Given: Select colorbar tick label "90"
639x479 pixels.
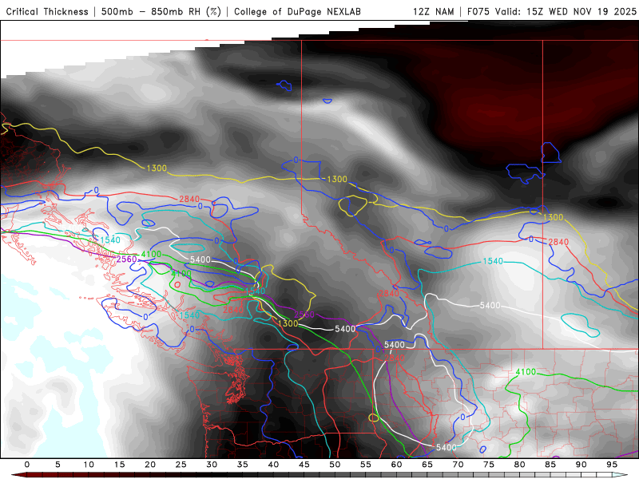Looking at the screenshot, I should pyautogui.click(x=581, y=465).
